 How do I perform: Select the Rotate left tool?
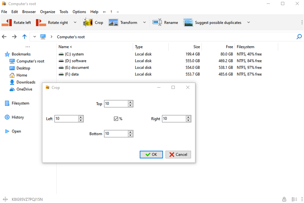pos(17,22)
